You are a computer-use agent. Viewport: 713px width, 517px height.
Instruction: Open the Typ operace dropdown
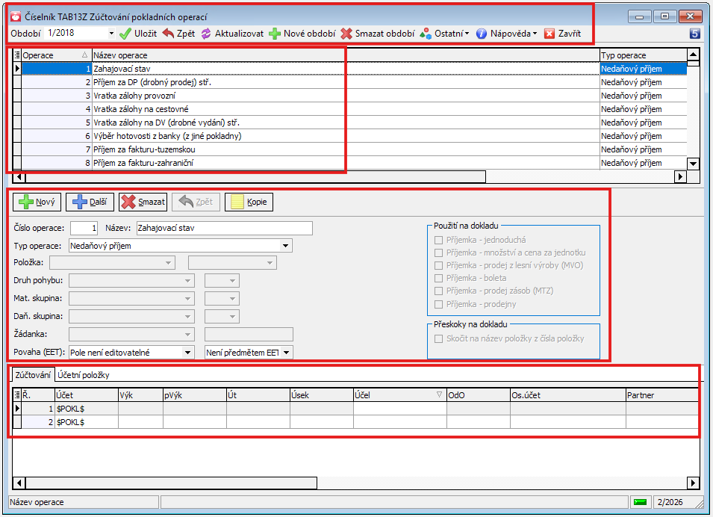pos(286,245)
